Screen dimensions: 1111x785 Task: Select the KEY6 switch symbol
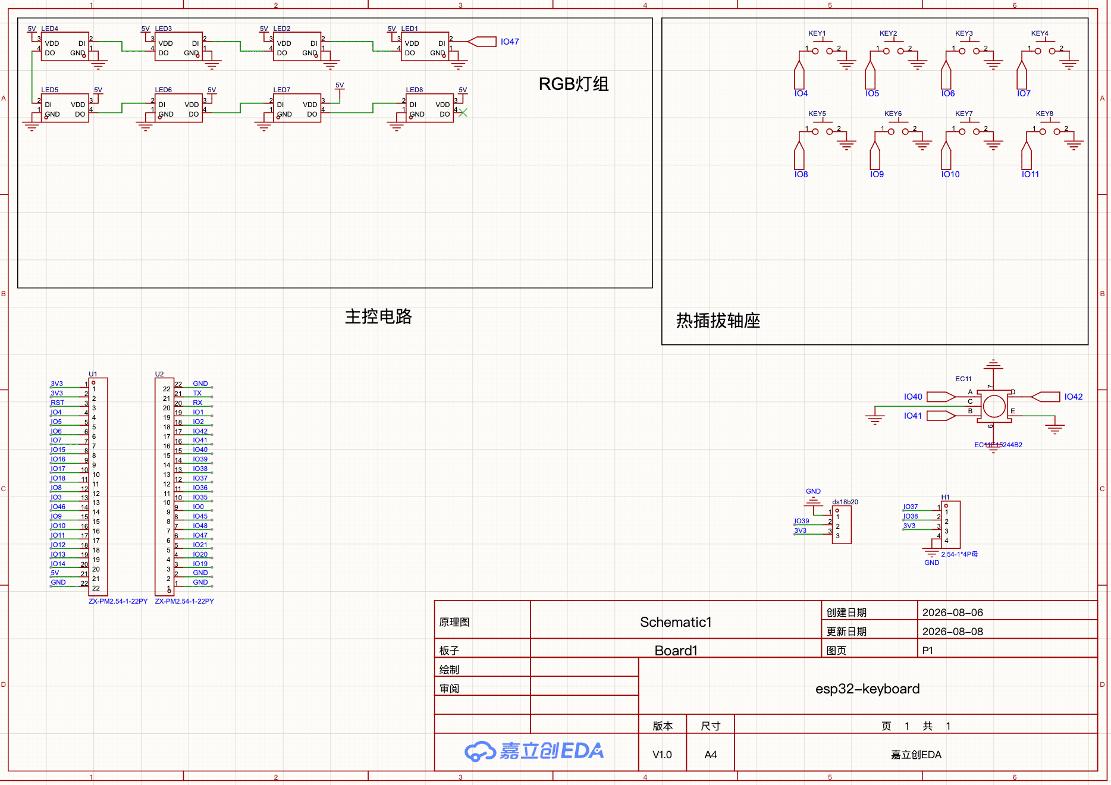[x=898, y=128]
